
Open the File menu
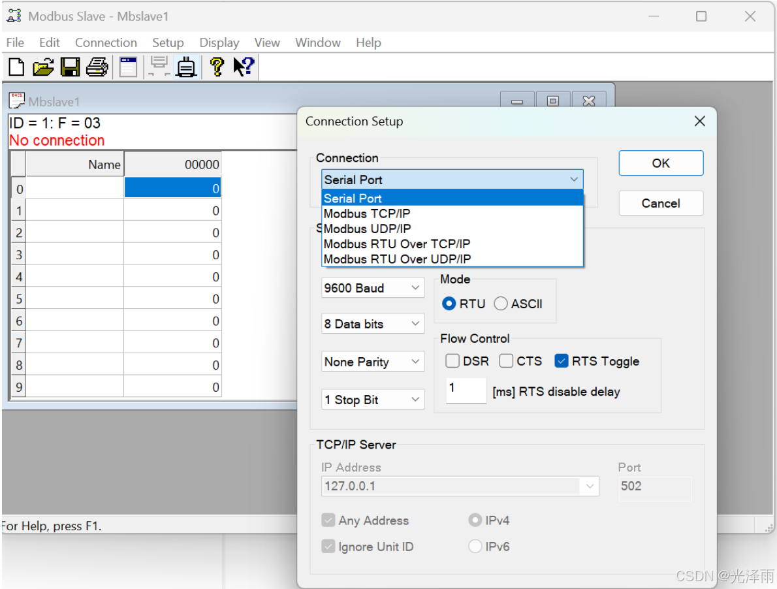(x=15, y=42)
